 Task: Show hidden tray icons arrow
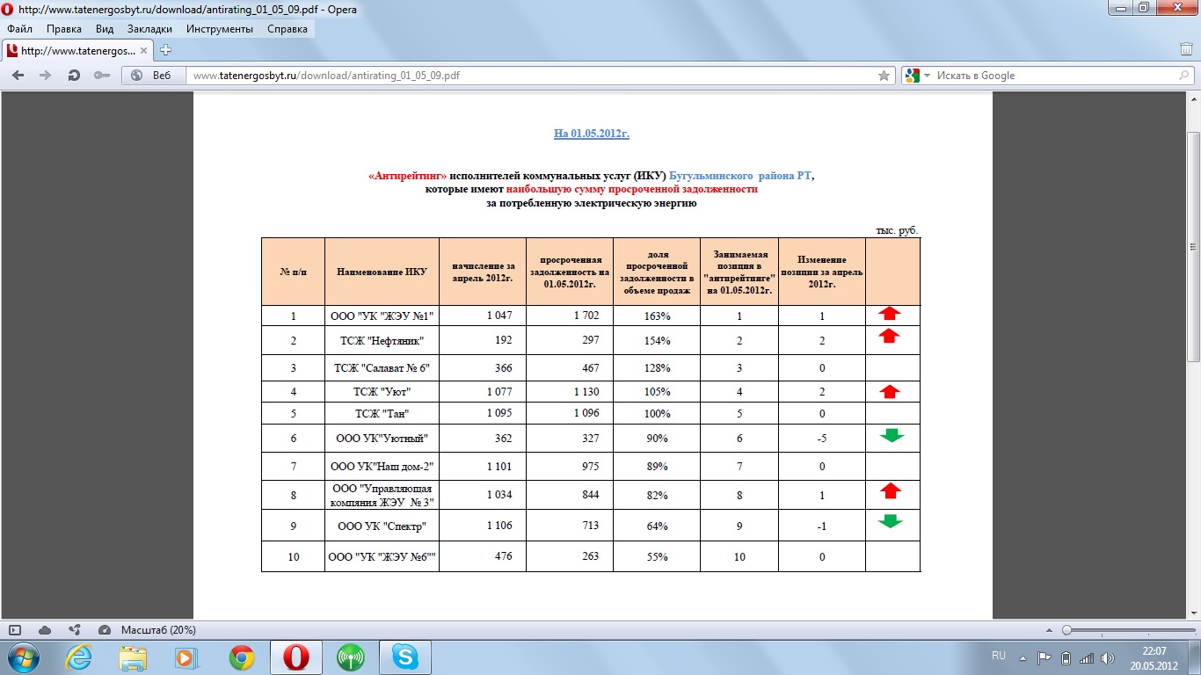(1024, 657)
